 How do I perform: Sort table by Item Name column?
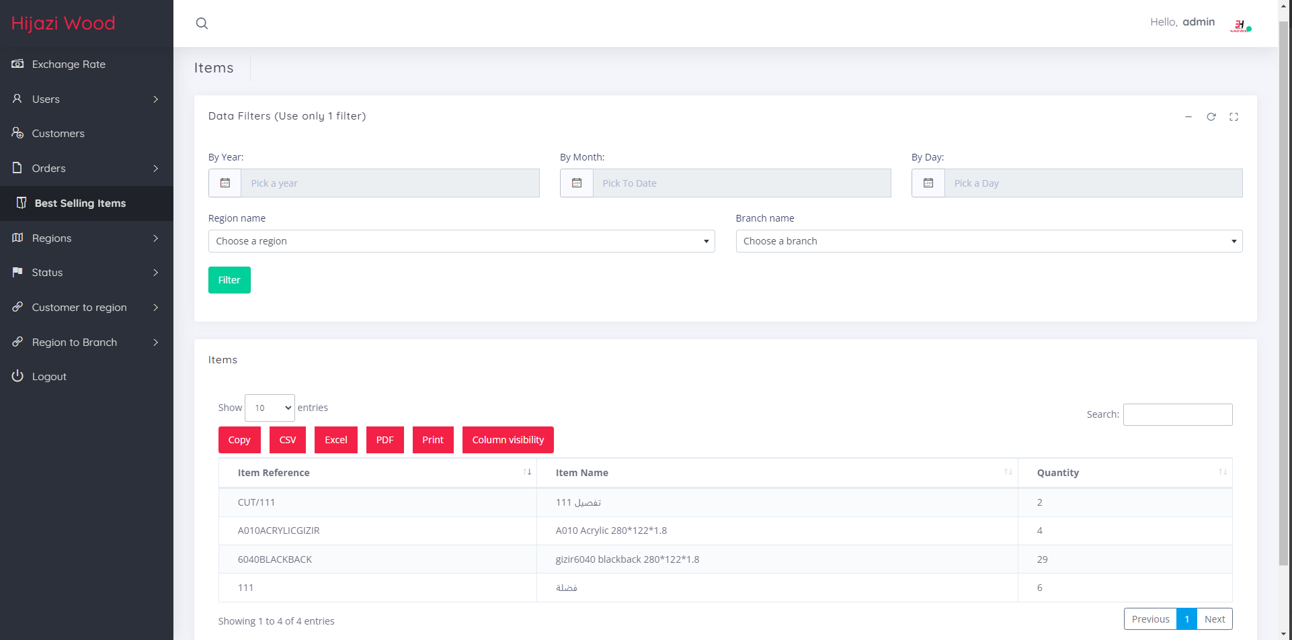point(776,473)
